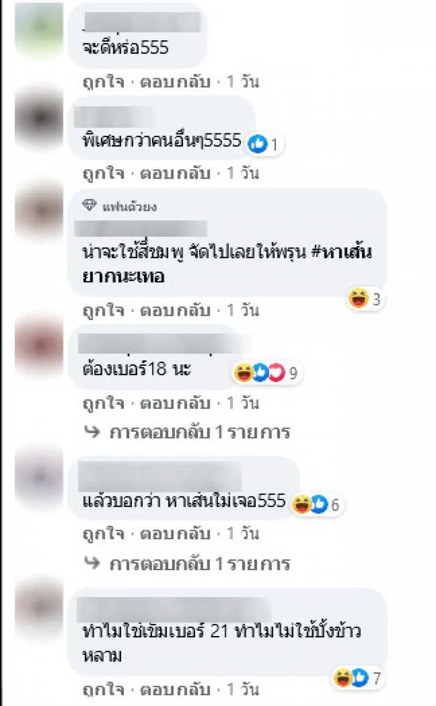Viewport: 436px width, 706px height.
Task: Open reactions on หาเส้นไม่เจอ555 comment
Action: 310,505
